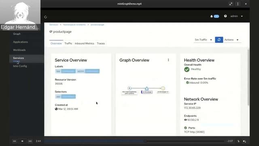Screen dimensions: 259x146
Task: Click the app chip under Selectors
Action: pyautogui.click(x=66, y=97)
